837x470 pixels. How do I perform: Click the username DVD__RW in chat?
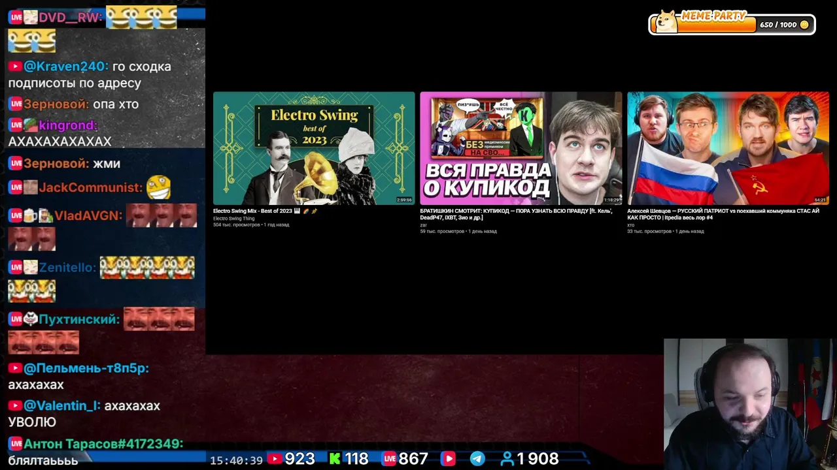pos(71,18)
